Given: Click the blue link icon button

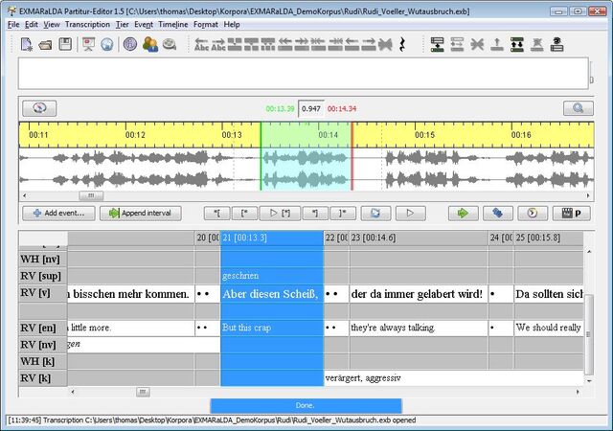Looking at the screenshot, I should click(497, 214).
